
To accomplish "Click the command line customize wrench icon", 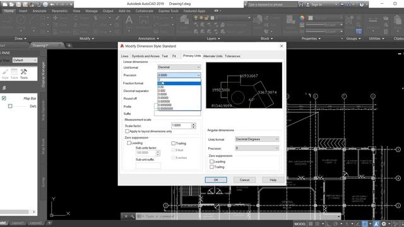I will point(133,216).
